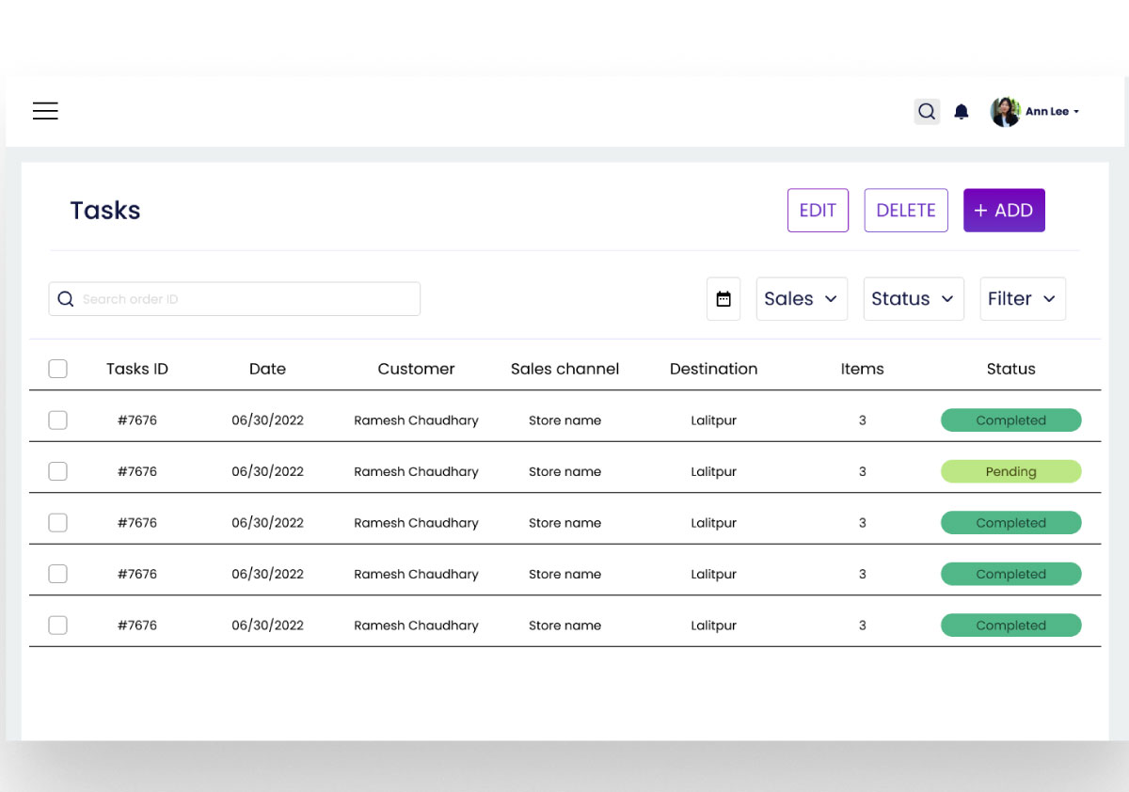The width and height of the screenshot is (1129, 792).
Task: Click the magnifier icon in order search box
Action: tap(66, 299)
